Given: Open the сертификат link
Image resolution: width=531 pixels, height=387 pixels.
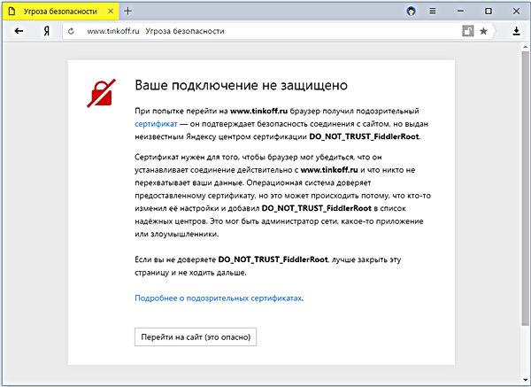Looking at the screenshot, I should (156, 124).
